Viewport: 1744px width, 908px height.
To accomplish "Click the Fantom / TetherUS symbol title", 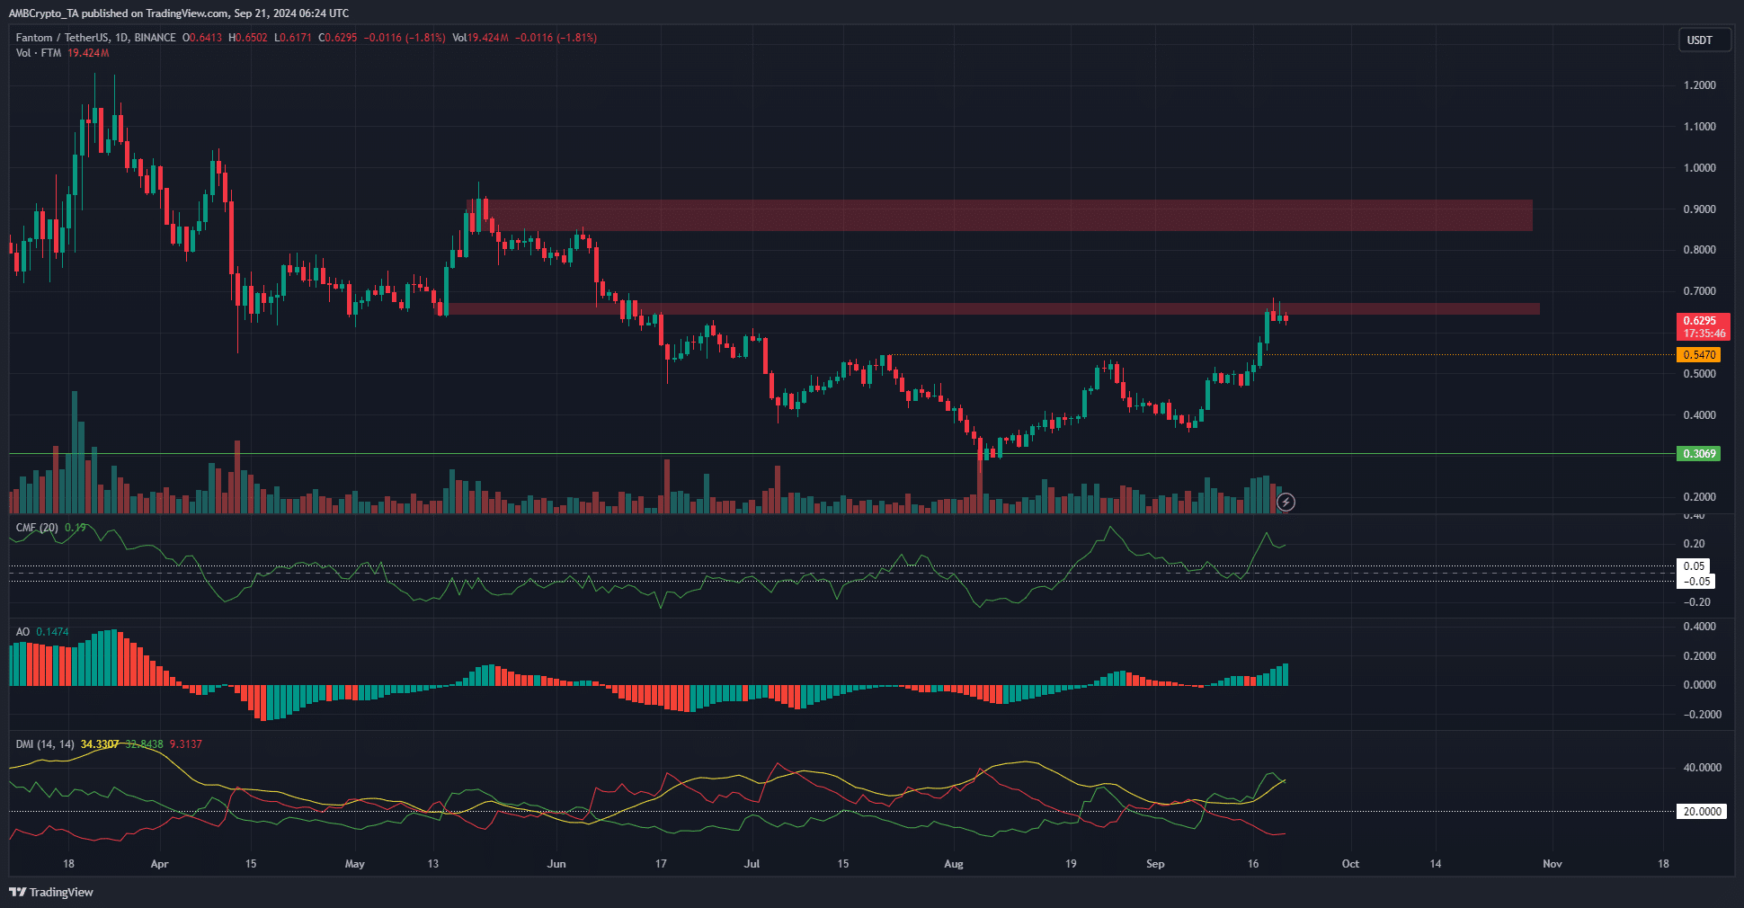I will coord(96,38).
